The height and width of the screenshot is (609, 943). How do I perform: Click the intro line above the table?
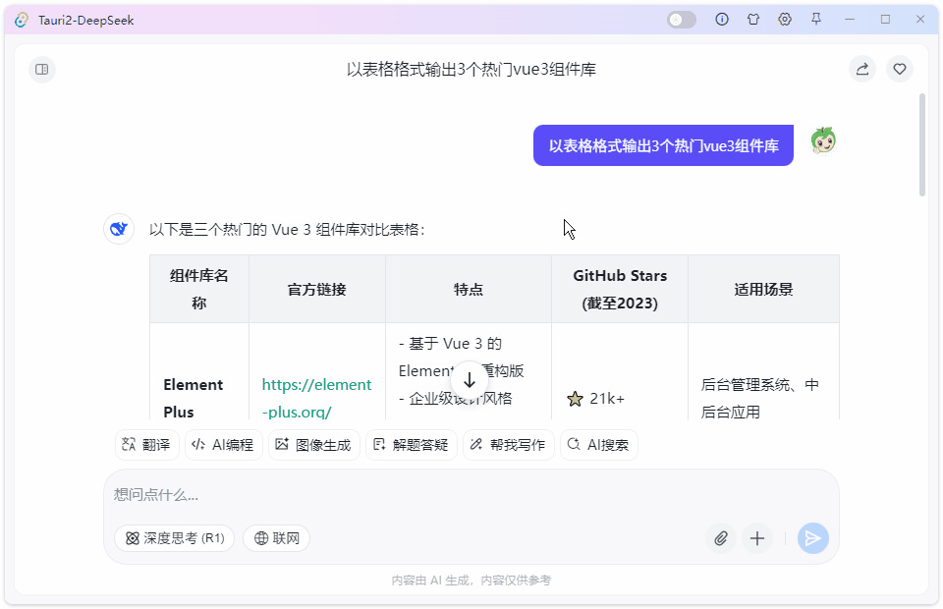tap(287, 230)
